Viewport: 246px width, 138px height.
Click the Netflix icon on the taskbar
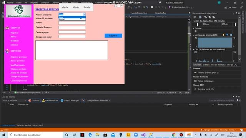82,135
